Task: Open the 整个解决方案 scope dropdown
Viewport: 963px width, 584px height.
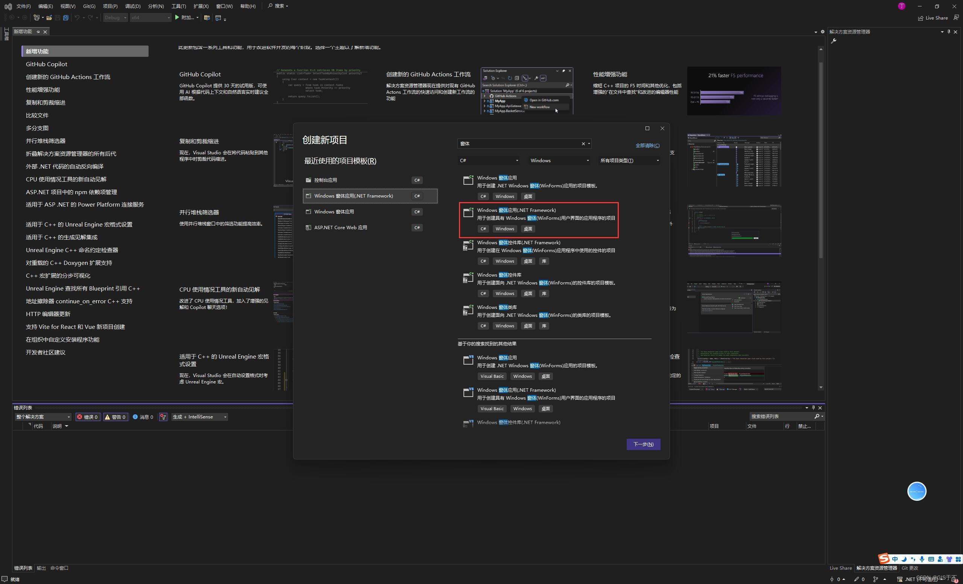Action: pyautogui.click(x=43, y=417)
